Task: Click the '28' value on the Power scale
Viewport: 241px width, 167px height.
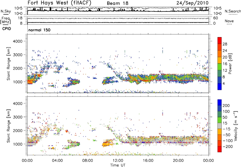Action: point(225,44)
